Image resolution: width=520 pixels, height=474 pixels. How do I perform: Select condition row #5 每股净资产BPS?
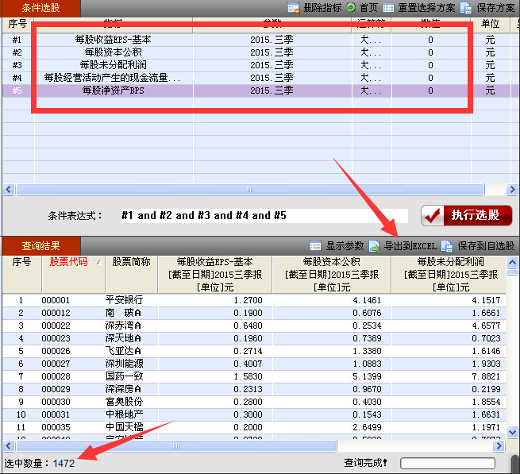(113, 91)
